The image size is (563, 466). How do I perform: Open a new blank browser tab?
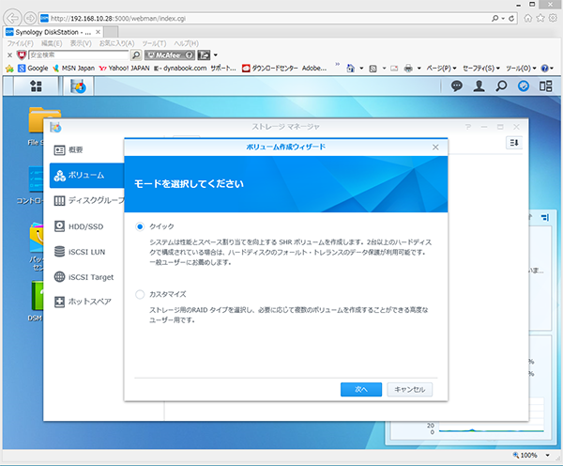pyautogui.click(x=111, y=32)
